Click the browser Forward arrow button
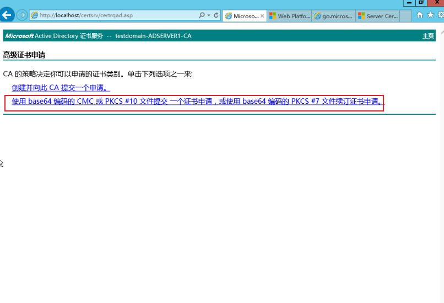Image resolution: width=444 pixels, height=303 pixels. 22,15
